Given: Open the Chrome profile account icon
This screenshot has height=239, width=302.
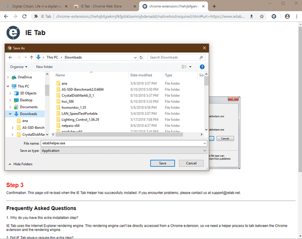Looking at the screenshot, I should click(x=288, y=16).
